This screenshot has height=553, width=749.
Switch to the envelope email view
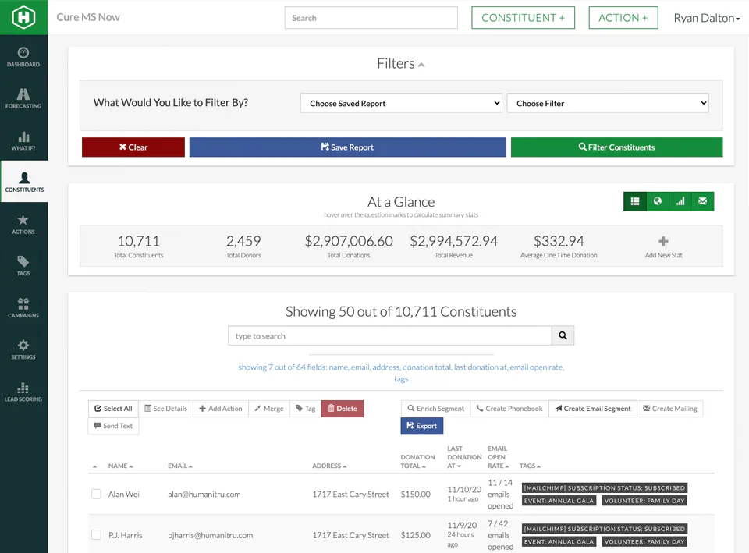click(703, 201)
